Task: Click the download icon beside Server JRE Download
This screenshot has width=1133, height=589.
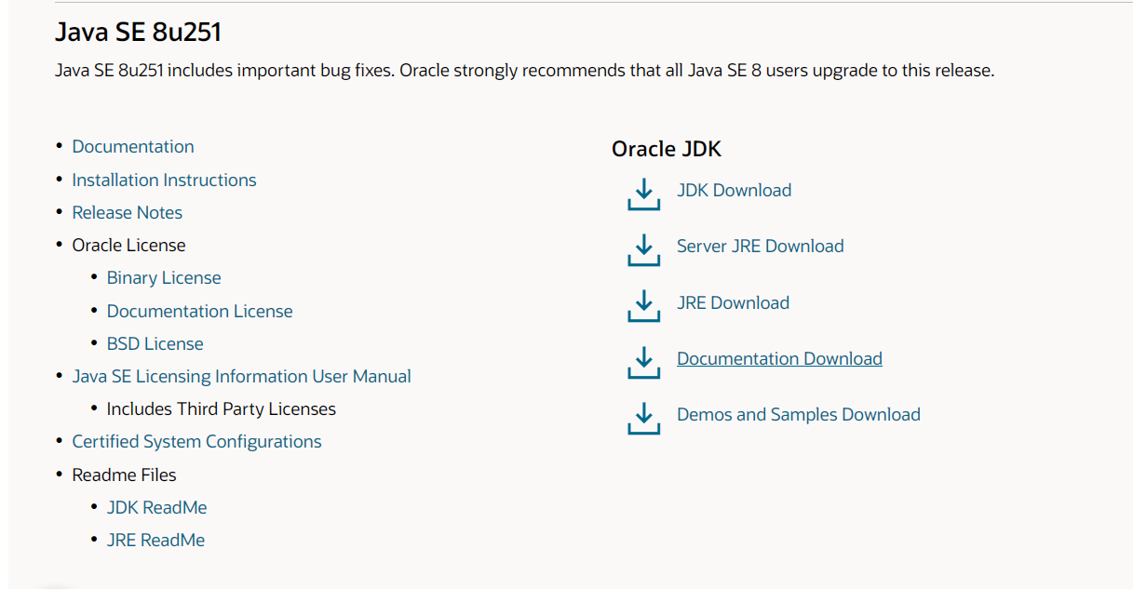Action: click(643, 250)
